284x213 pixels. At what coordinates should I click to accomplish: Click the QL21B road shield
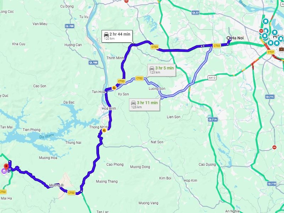pyautogui.click(x=272, y=184)
